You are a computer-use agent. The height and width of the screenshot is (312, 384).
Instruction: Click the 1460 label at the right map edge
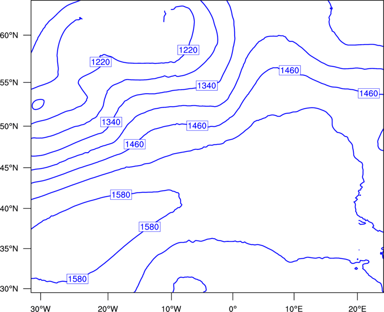369,94
